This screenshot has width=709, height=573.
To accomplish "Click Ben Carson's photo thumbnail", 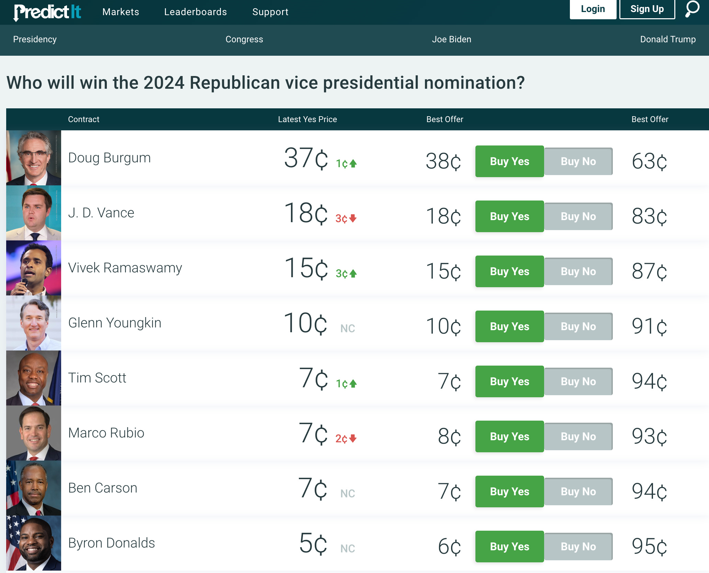I will (x=34, y=488).
